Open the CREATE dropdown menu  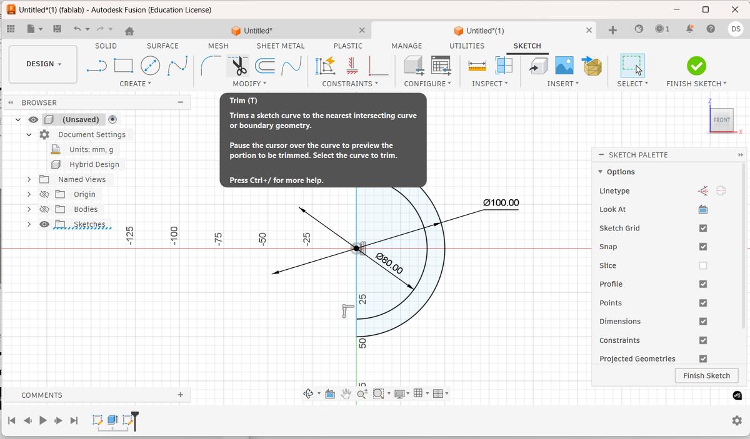pos(135,84)
